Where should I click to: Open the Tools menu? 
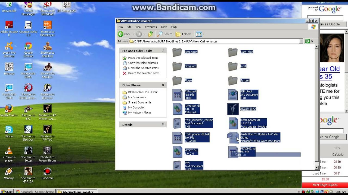164,27
